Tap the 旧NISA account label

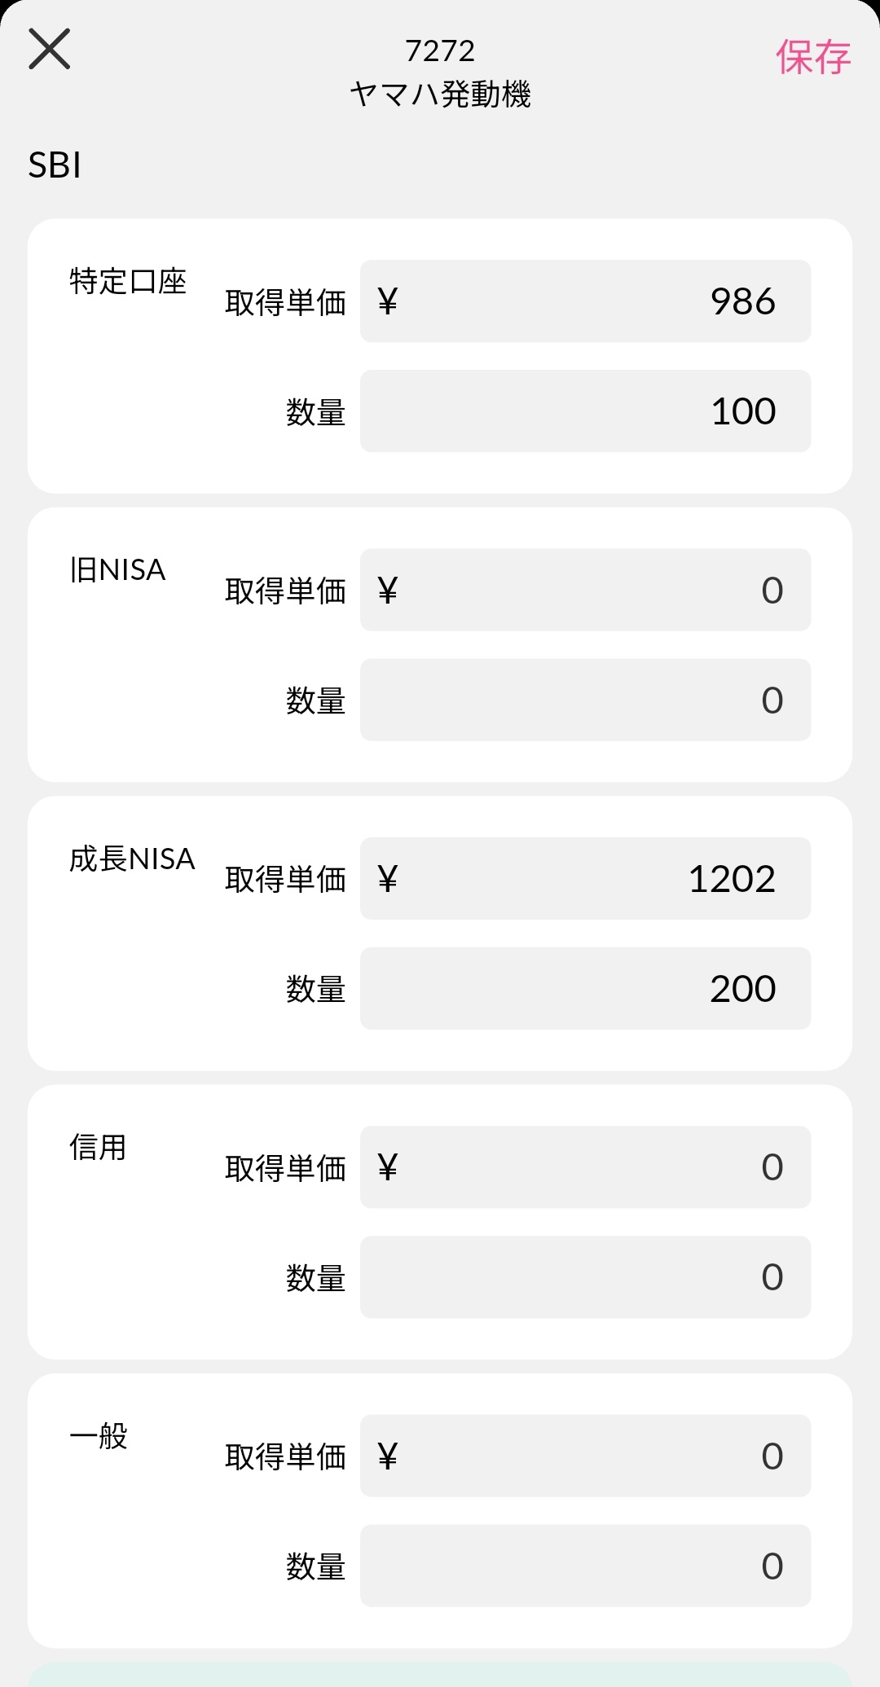[x=117, y=570]
